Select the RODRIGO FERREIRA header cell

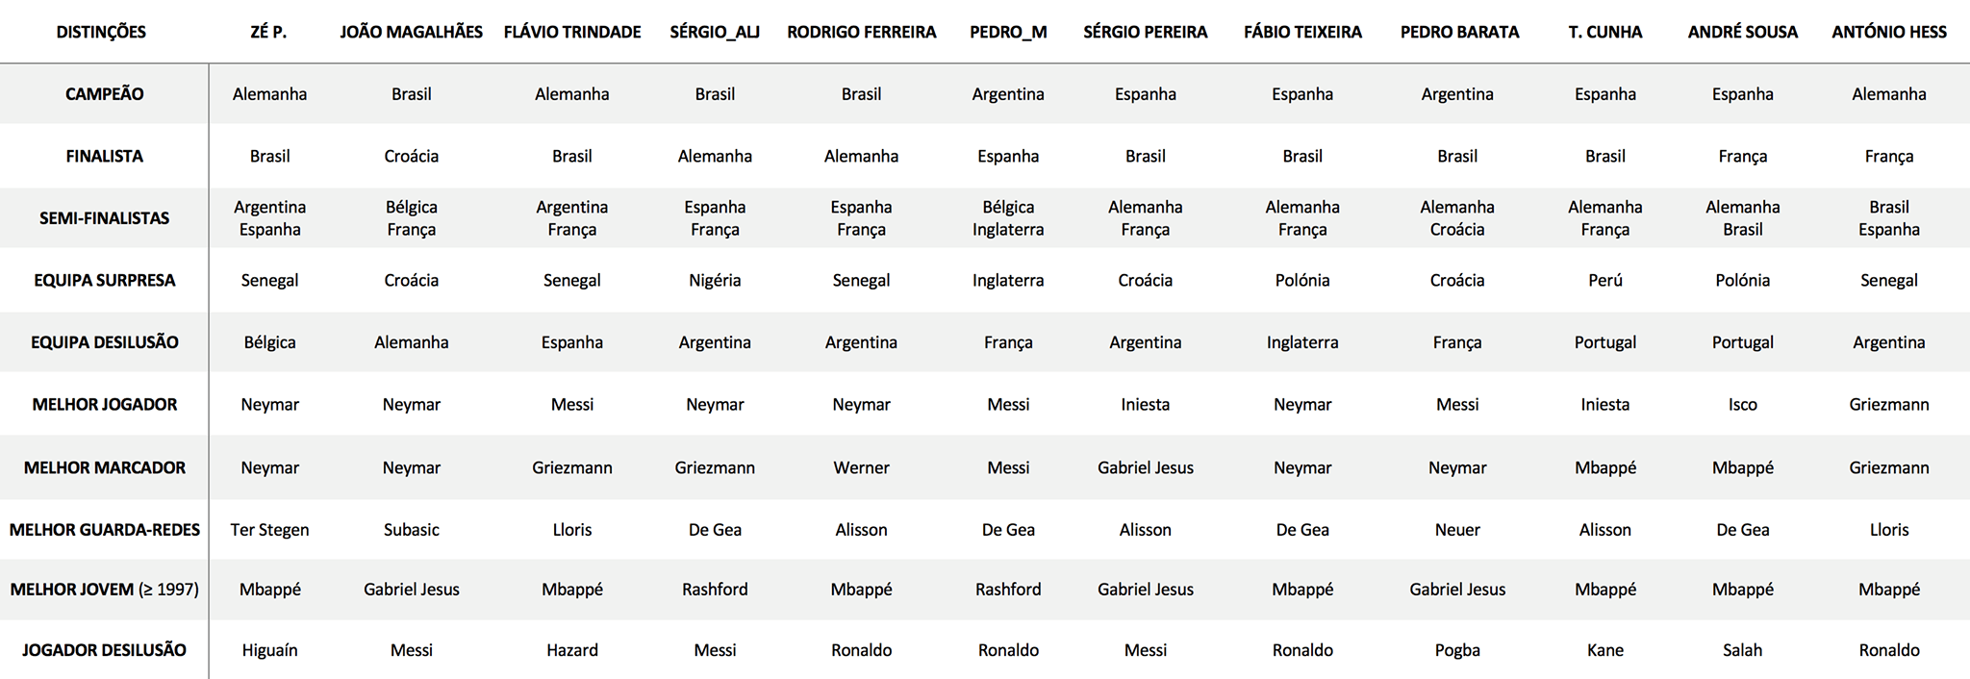[861, 32]
